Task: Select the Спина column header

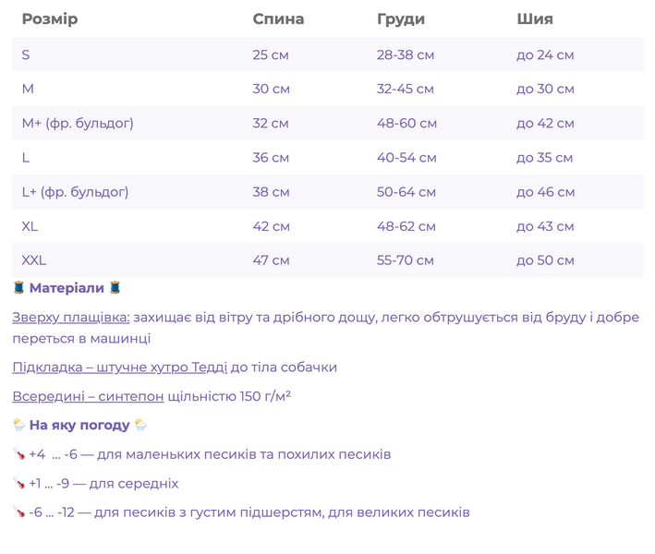Action: (278, 19)
